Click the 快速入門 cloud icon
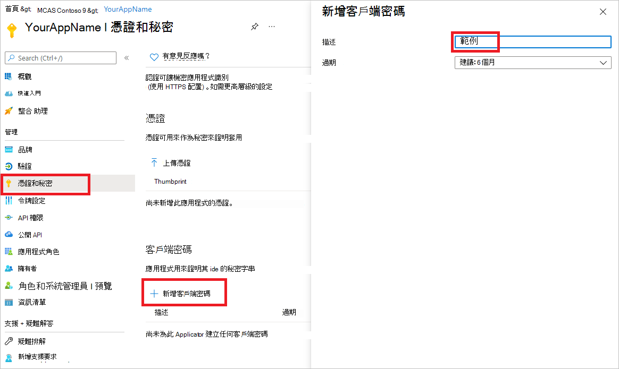The width and height of the screenshot is (619, 369). pyautogui.click(x=9, y=93)
